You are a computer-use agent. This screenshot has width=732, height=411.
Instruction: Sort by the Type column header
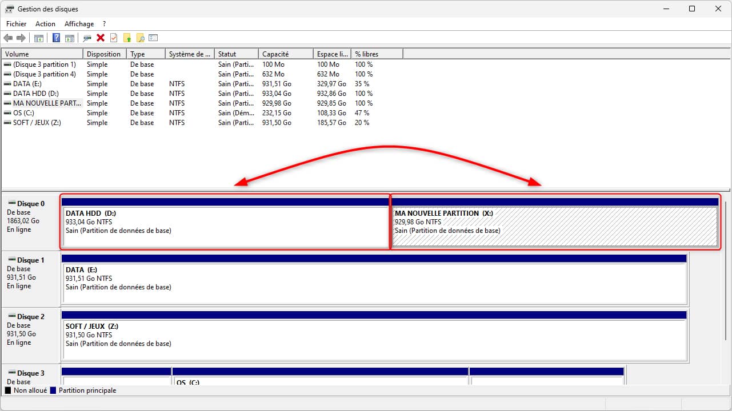tap(146, 54)
